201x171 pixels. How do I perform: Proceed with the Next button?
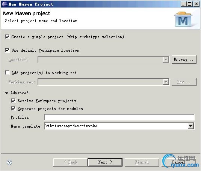[x=105, y=162]
